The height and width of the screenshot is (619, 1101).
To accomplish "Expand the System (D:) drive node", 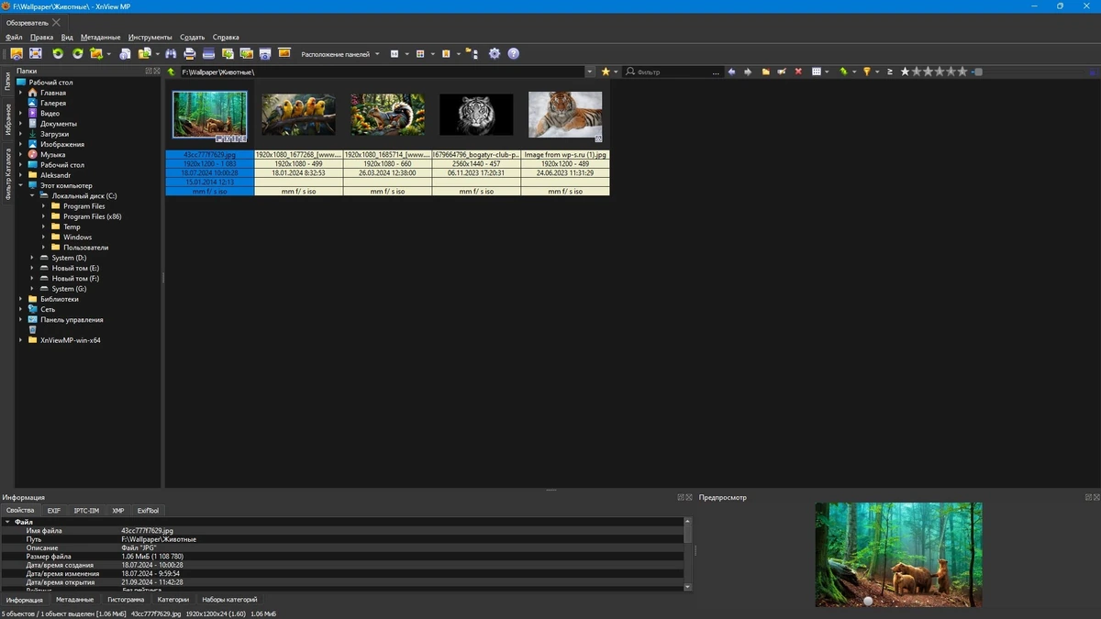I will (32, 258).
